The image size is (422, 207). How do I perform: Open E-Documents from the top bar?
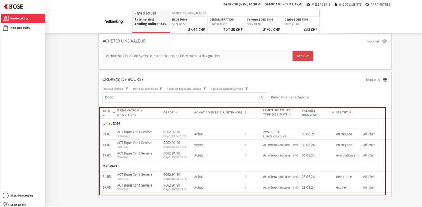coord(348,5)
